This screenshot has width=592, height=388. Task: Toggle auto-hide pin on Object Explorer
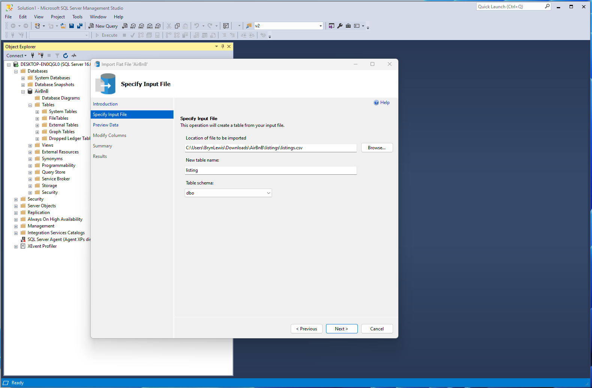coord(223,46)
